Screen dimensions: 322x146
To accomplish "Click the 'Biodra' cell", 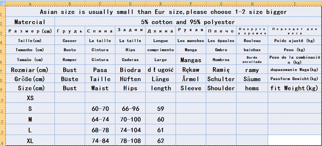I will pyautogui.click(x=130, y=70).
